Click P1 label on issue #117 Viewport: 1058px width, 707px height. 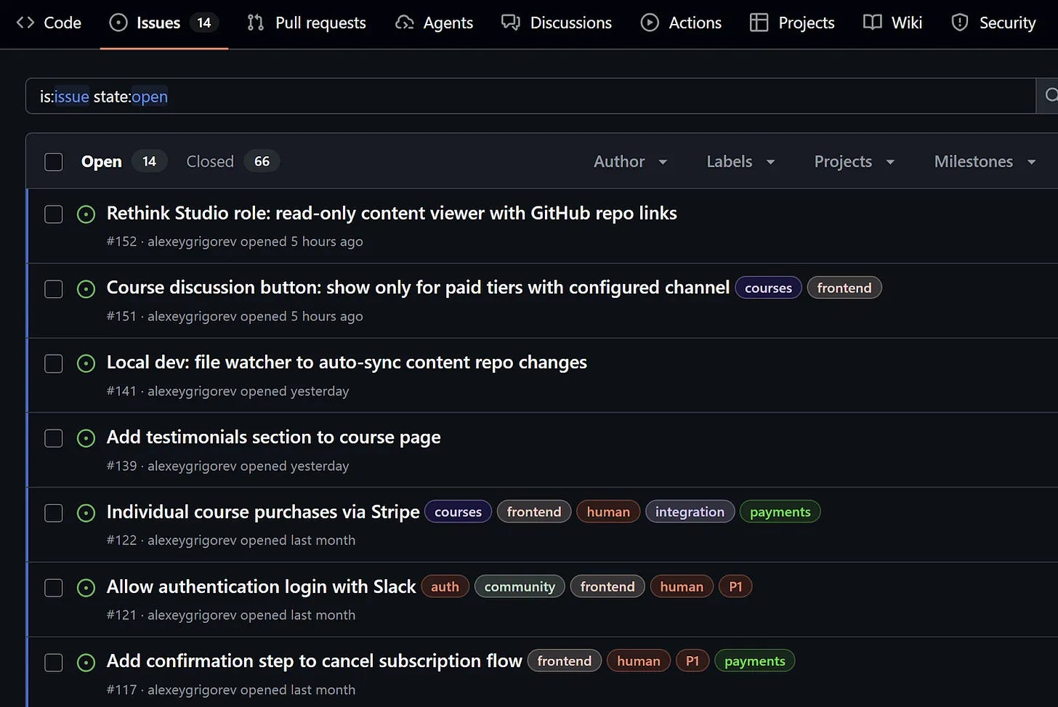click(692, 661)
